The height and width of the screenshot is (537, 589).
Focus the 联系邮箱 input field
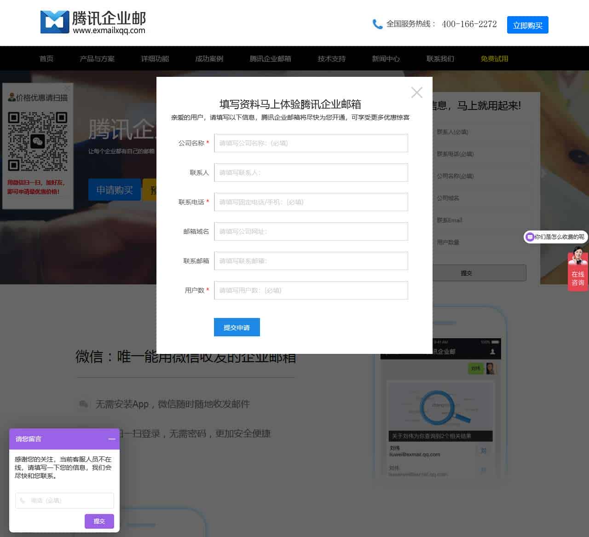[x=311, y=261]
